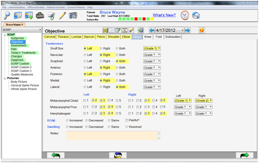Open Metacarpophal Distal Left (Grade 1) dropdown
259x163 pixels.
pos(183,101)
